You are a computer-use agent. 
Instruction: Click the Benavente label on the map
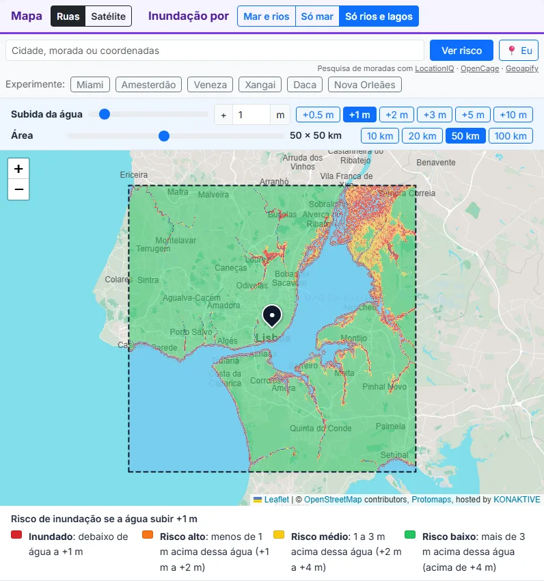point(436,162)
